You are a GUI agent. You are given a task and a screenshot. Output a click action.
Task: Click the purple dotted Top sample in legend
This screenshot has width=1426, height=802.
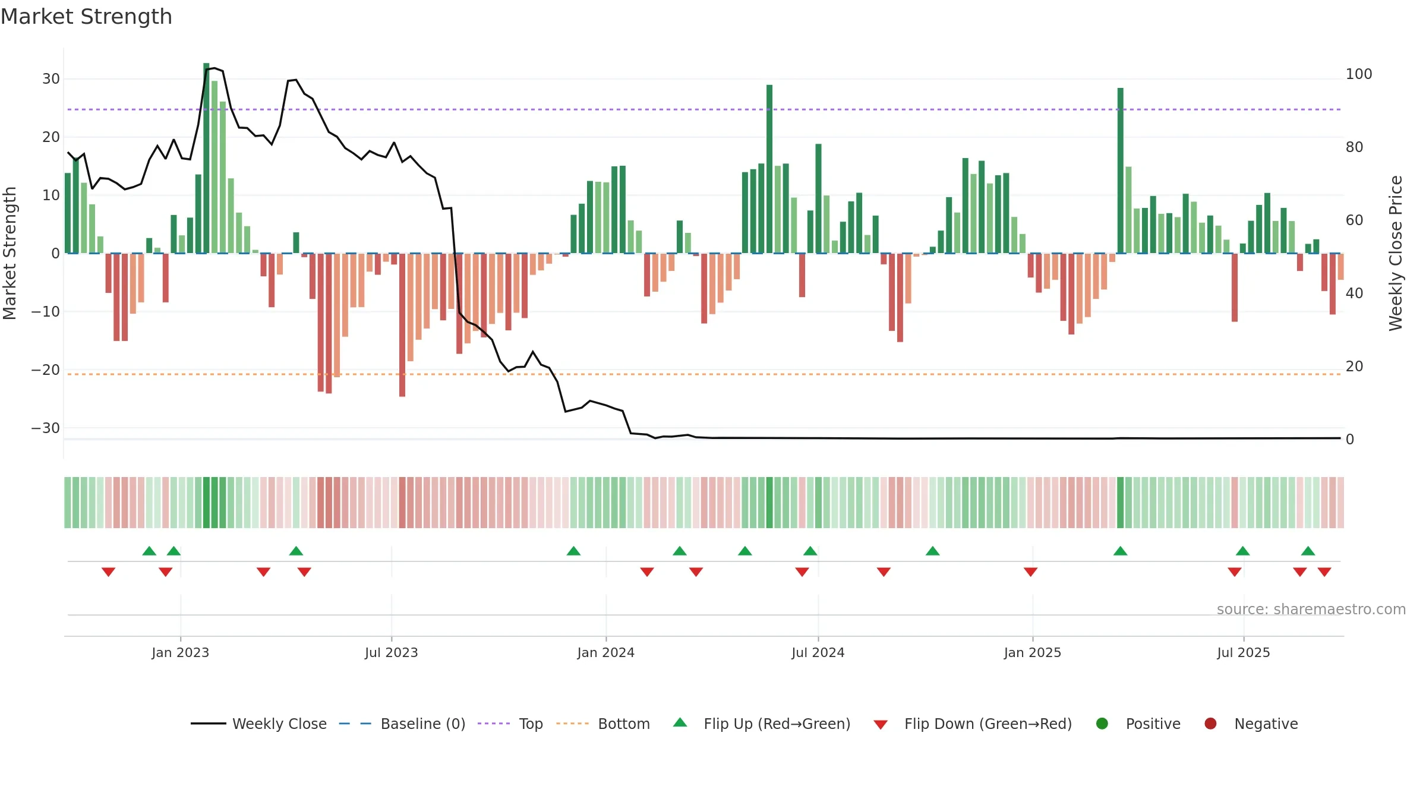pos(494,724)
